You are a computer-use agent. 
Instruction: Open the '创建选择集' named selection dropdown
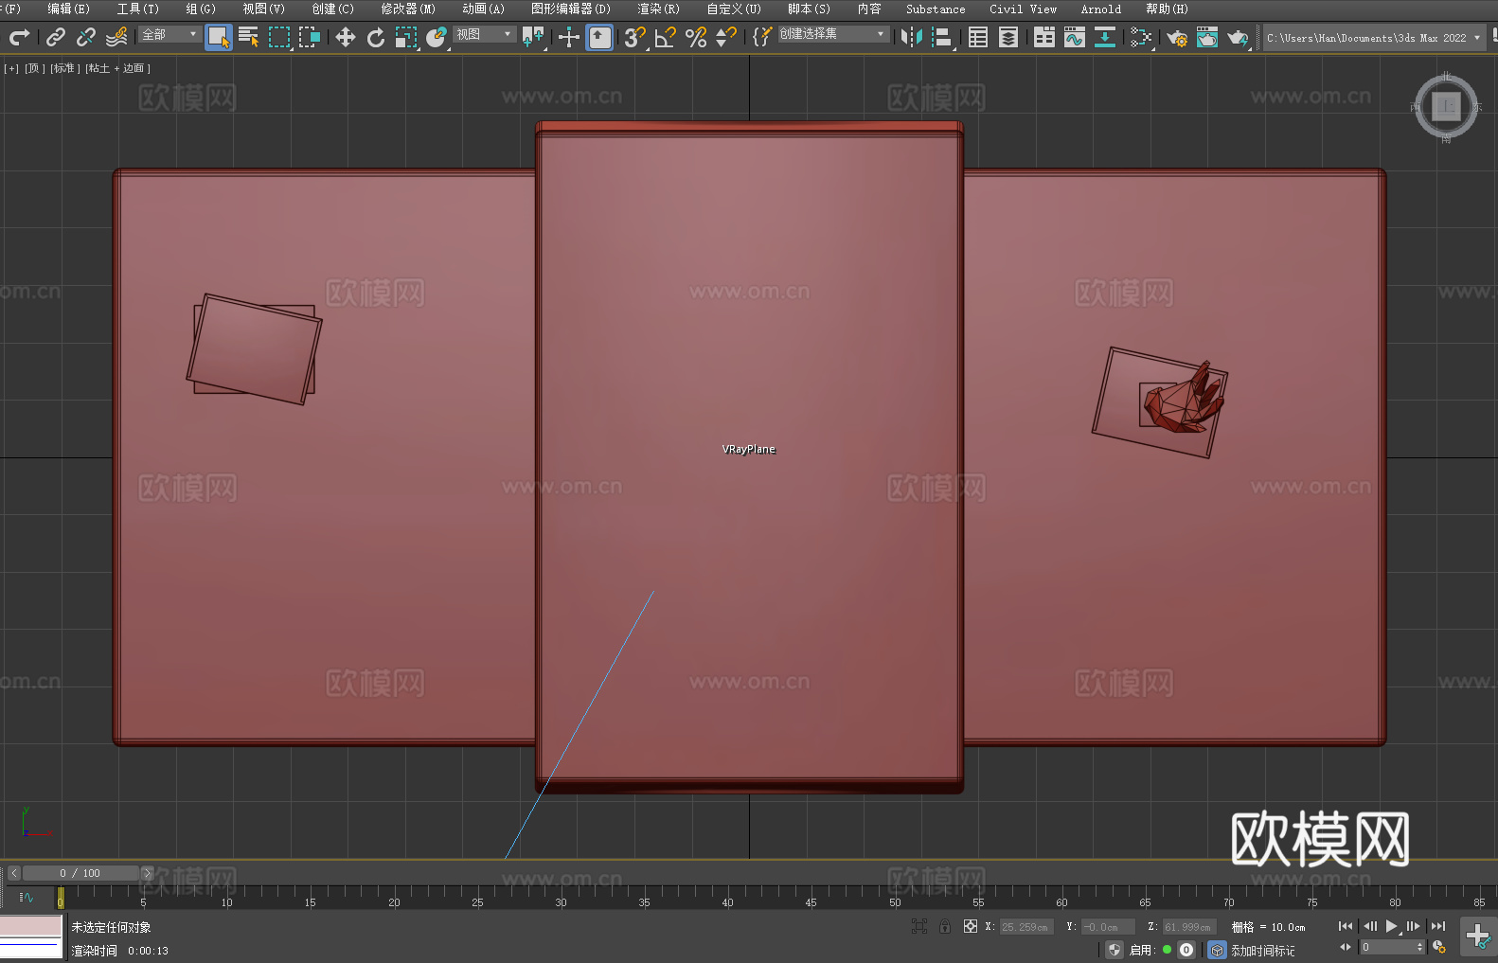click(x=833, y=34)
